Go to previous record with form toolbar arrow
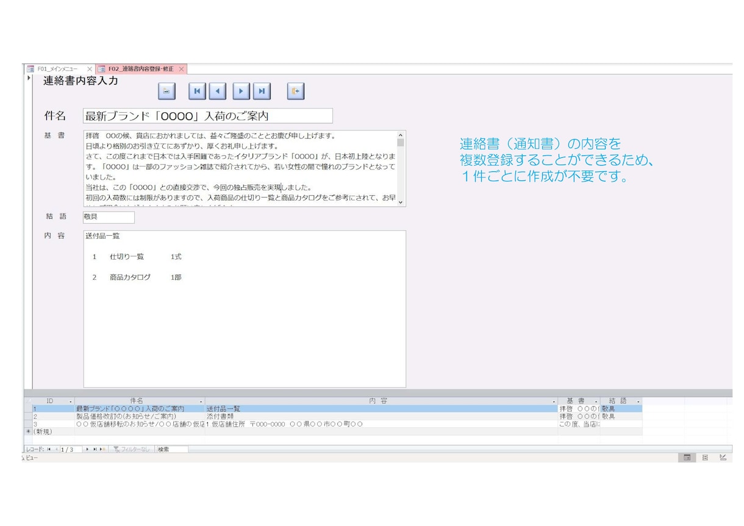 pyautogui.click(x=218, y=91)
